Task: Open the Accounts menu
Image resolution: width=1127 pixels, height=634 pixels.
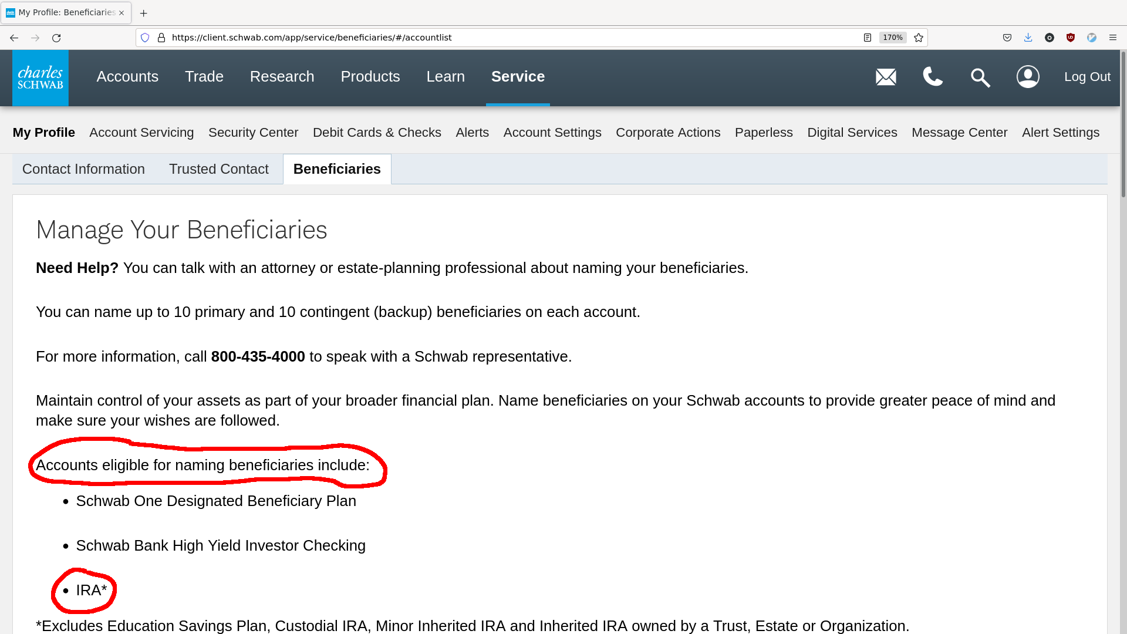Action: (x=128, y=76)
